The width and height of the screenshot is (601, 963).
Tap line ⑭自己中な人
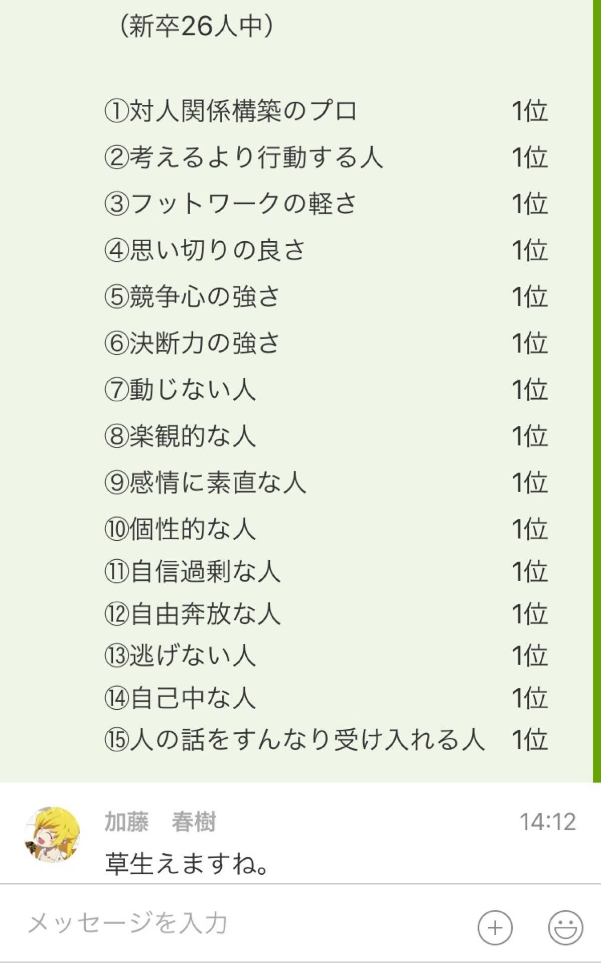pyautogui.click(x=180, y=698)
